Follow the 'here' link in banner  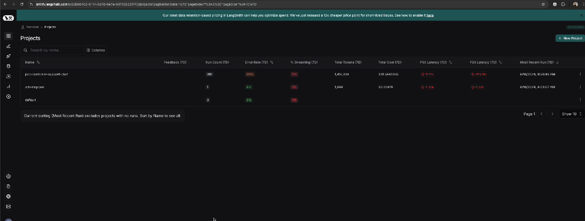(x=430, y=15)
